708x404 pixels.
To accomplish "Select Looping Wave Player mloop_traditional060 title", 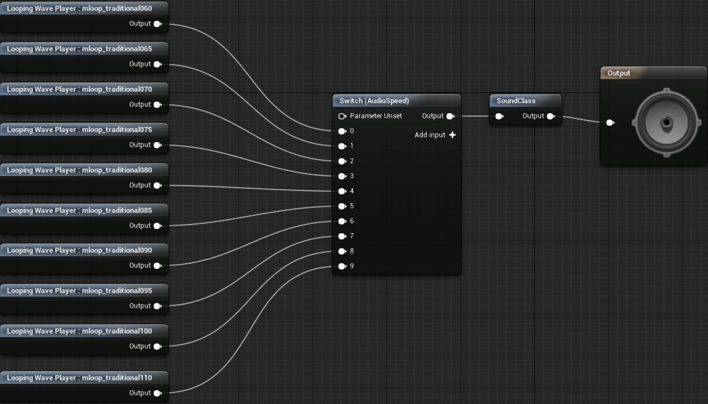I will pyautogui.click(x=80, y=9).
